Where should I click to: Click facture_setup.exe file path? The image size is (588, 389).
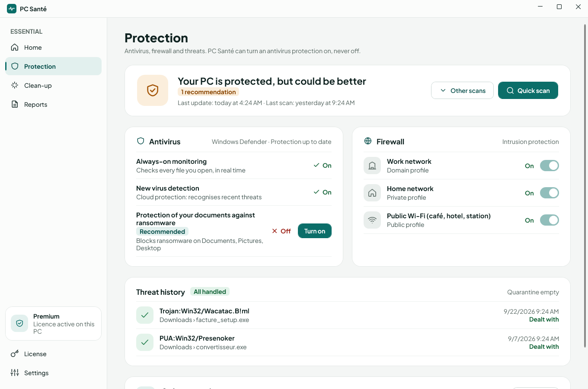click(x=204, y=320)
